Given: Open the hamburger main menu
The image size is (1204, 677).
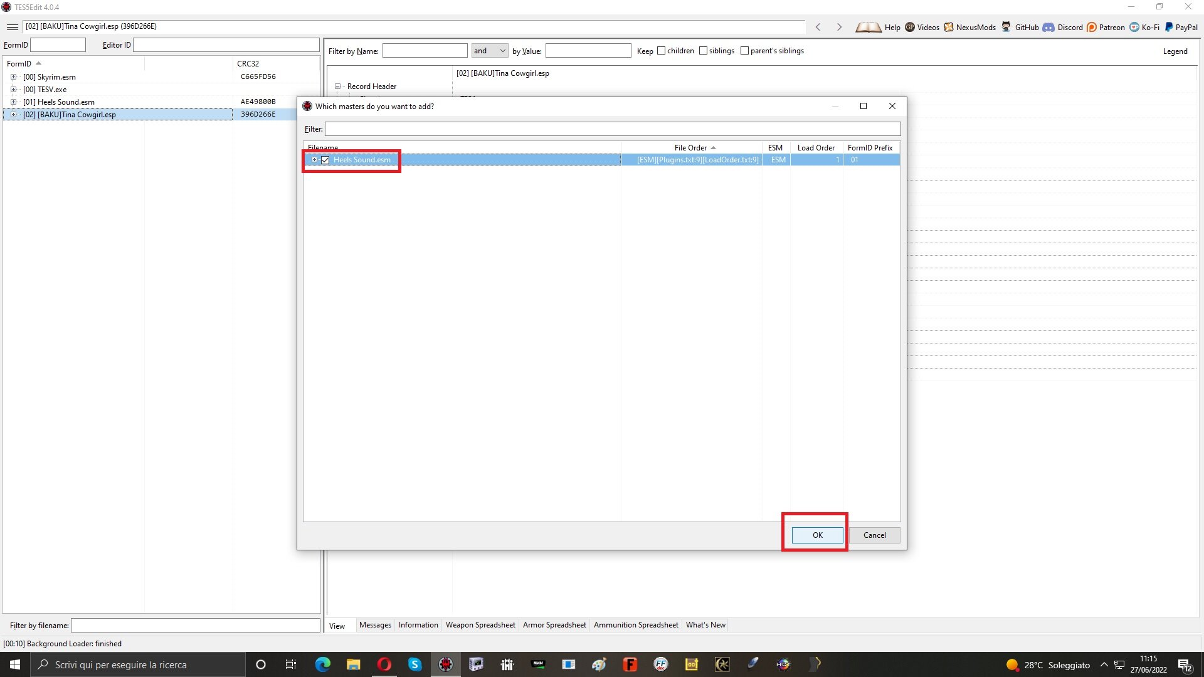Looking at the screenshot, I should 13,27.
